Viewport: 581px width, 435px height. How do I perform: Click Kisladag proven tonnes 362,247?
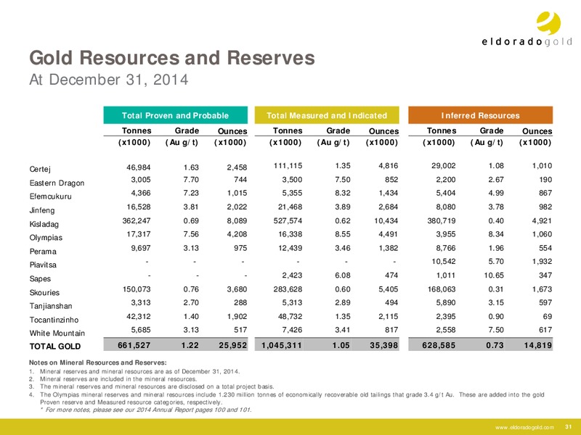tap(137, 221)
